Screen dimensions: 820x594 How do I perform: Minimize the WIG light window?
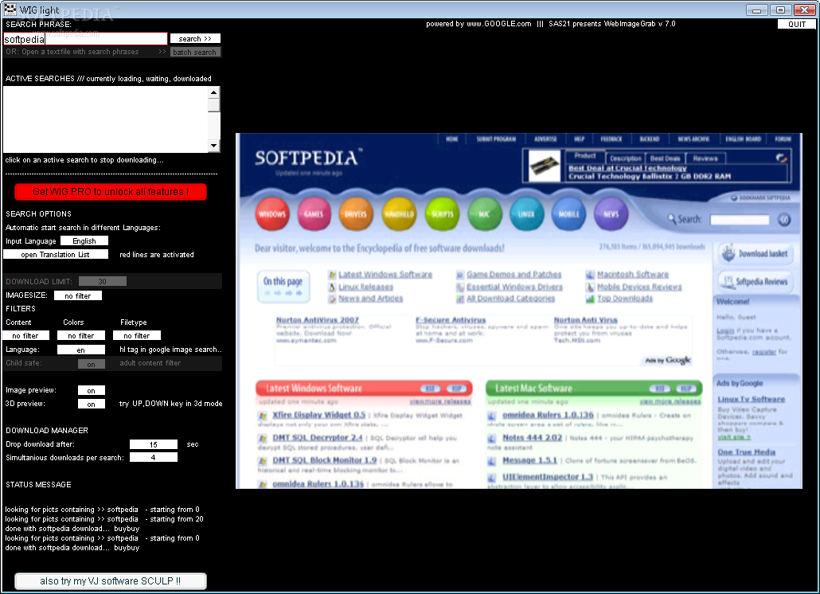click(x=756, y=10)
